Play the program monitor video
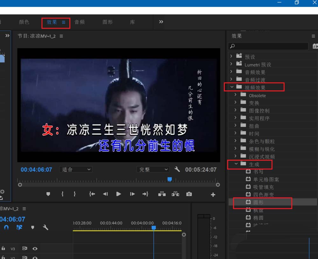Viewport: 318px width, 259px height. pyautogui.click(x=118, y=194)
